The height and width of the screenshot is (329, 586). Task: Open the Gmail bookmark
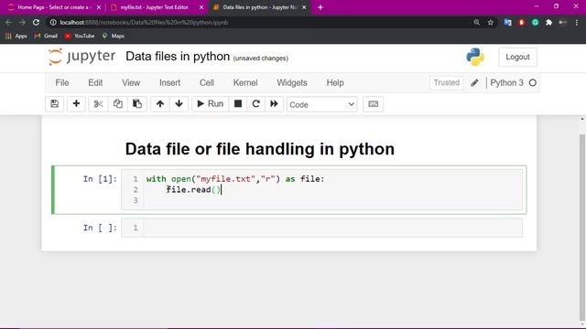pyautogui.click(x=46, y=36)
